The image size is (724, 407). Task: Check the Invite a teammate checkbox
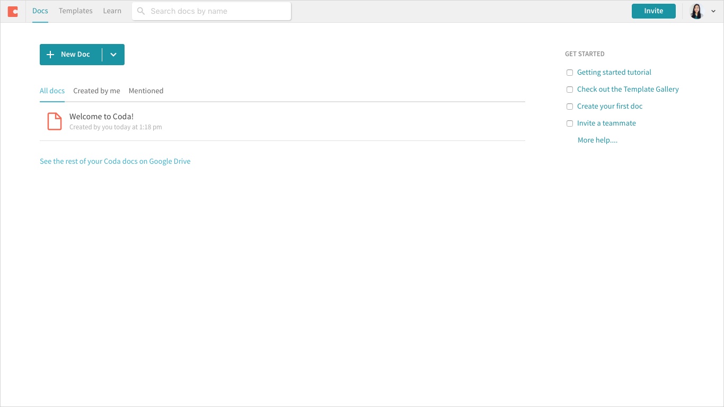570,123
